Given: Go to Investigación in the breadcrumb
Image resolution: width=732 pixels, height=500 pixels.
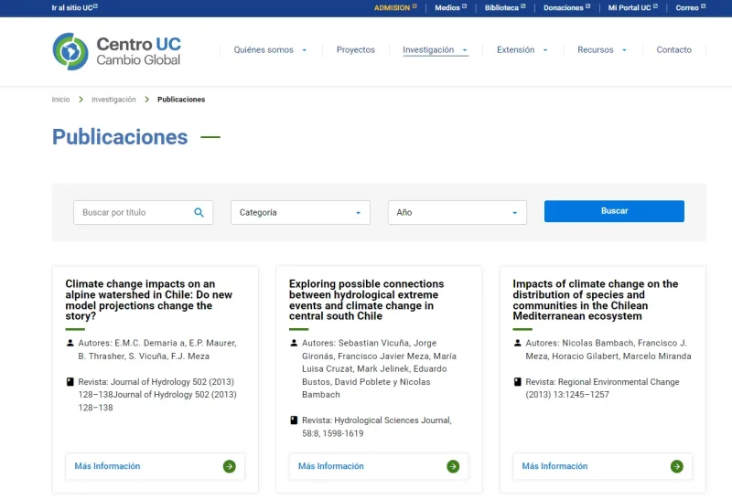Looking at the screenshot, I should 113,100.
